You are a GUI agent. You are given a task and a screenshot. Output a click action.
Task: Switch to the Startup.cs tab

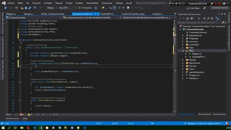click(28, 14)
